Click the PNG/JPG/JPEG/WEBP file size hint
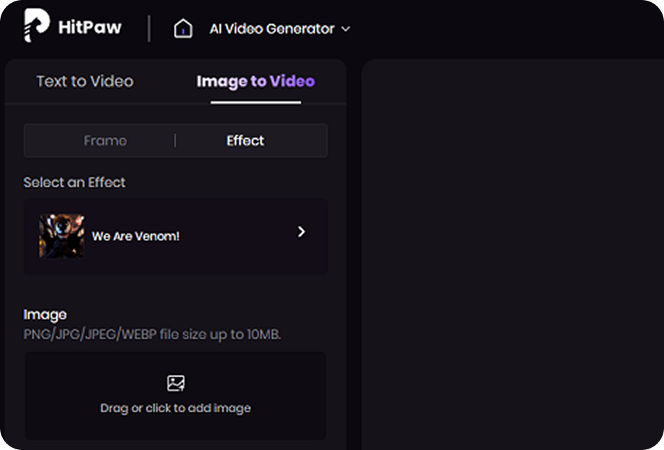 (x=153, y=335)
